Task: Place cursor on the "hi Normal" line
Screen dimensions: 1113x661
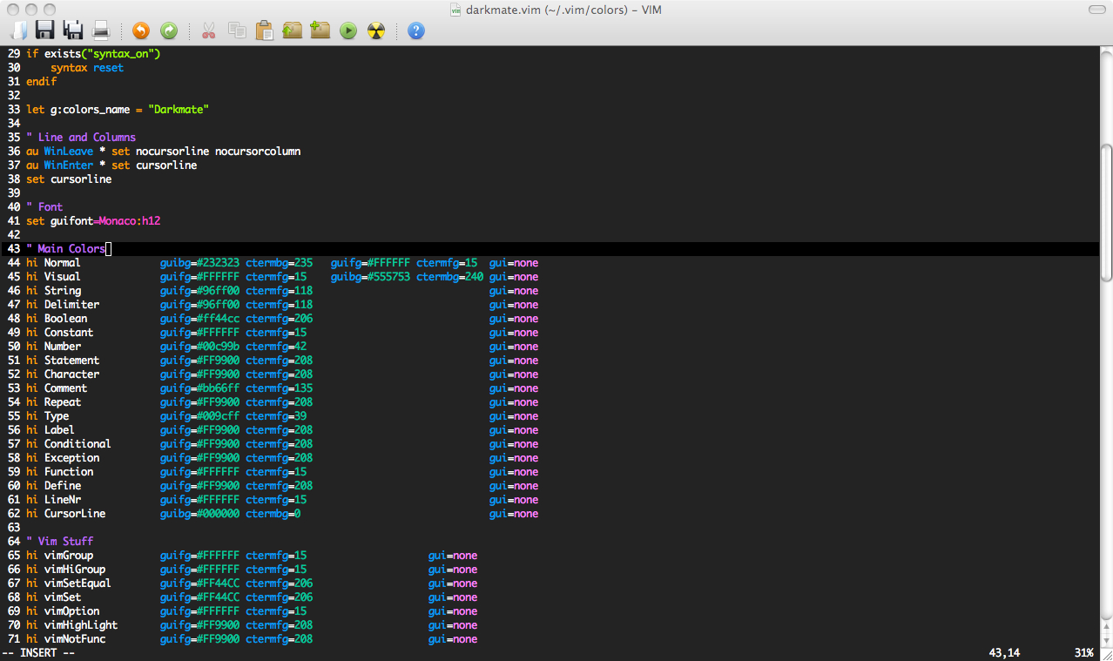Action: coord(62,263)
